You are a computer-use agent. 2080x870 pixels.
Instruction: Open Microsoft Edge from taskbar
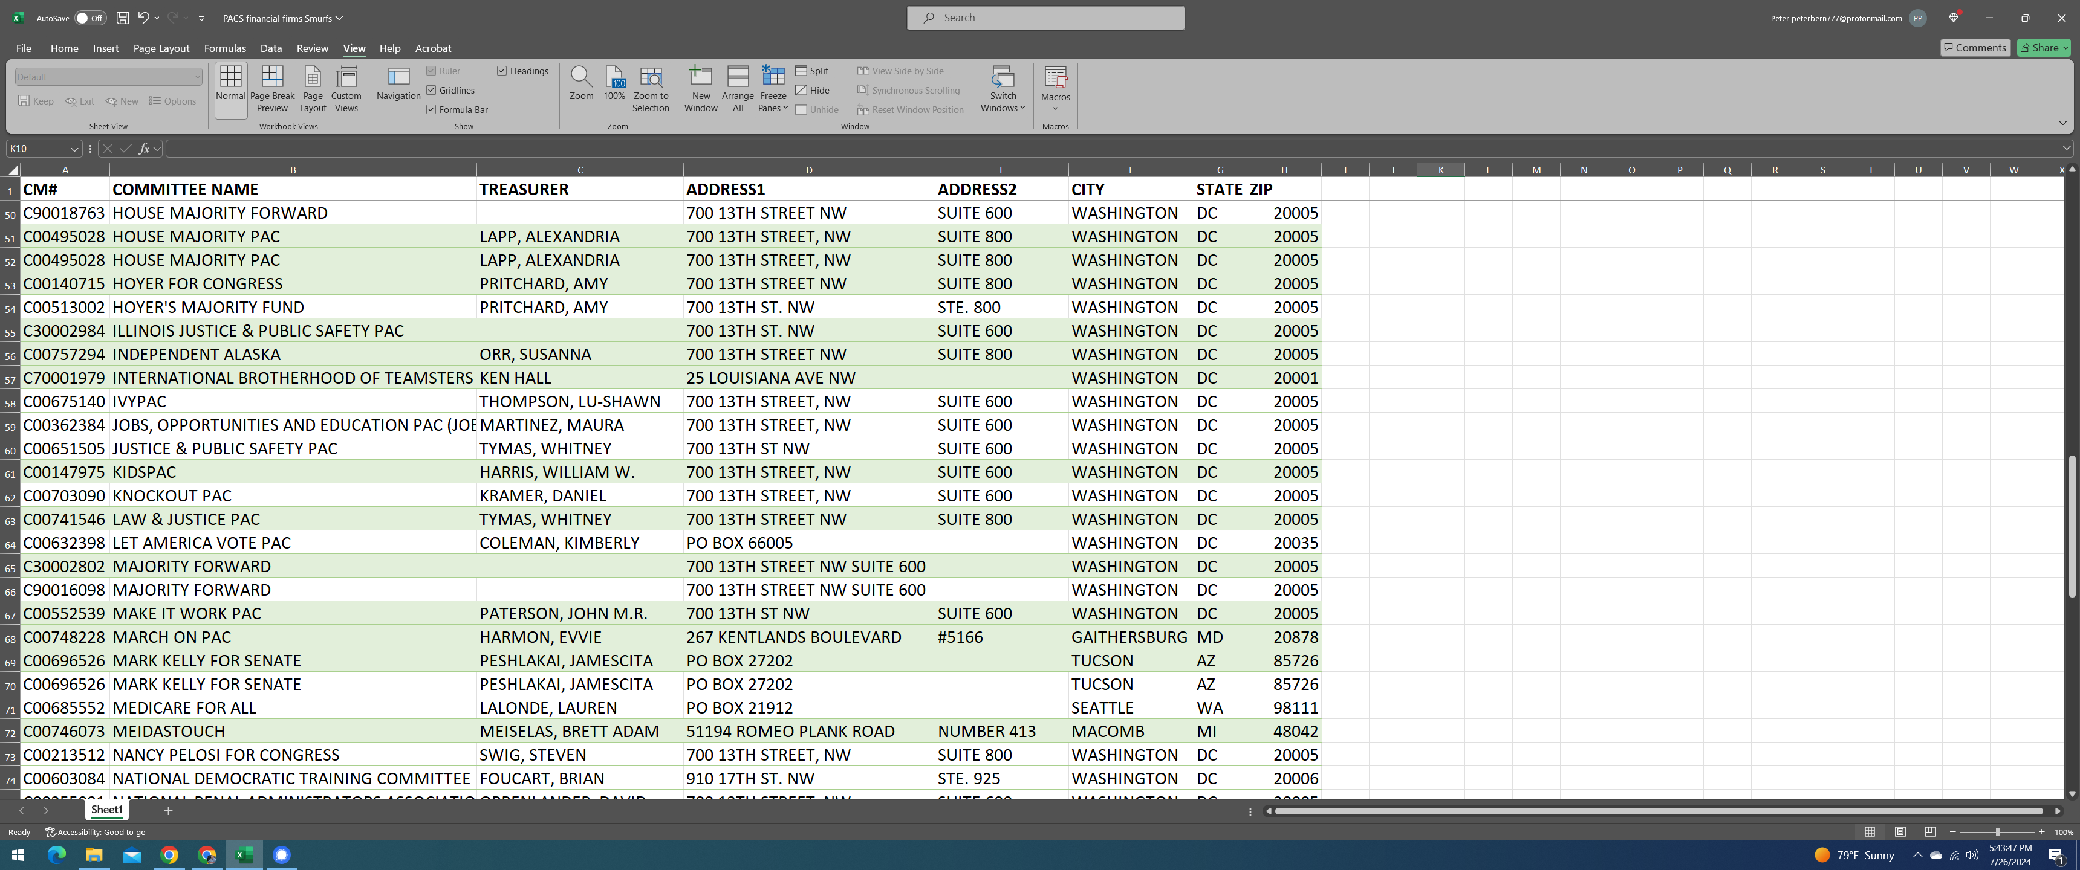coord(56,855)
